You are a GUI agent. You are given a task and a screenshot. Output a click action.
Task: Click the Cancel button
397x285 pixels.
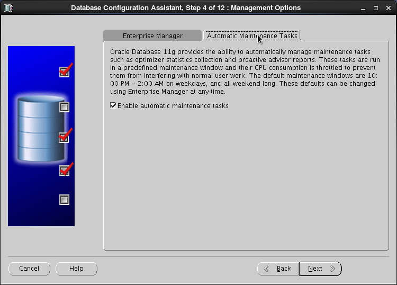tap(29, 269)
